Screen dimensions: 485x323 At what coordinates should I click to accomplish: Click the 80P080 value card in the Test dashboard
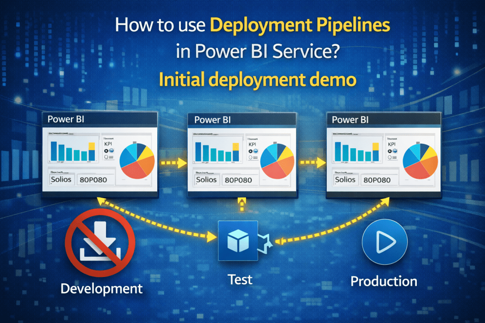(237, 180)
